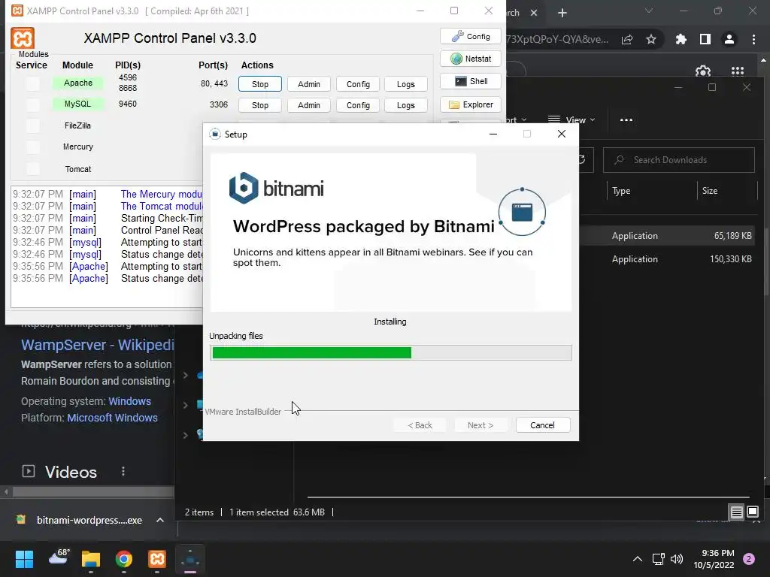Show hidden system tray icons chevron
Image resolution: width=770 pixels, height=577 pixels.
coord(638,559)
